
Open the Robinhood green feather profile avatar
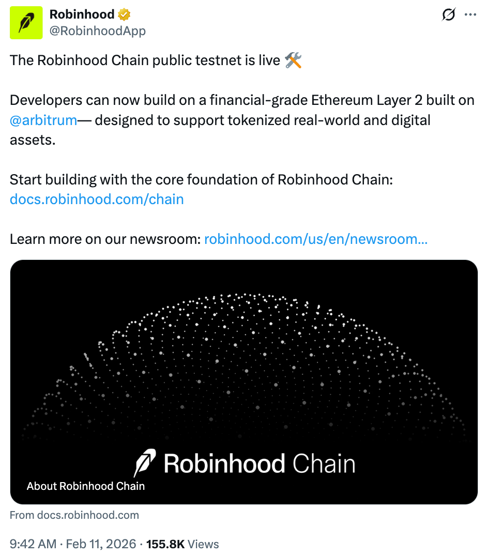[x=26, y=23]
